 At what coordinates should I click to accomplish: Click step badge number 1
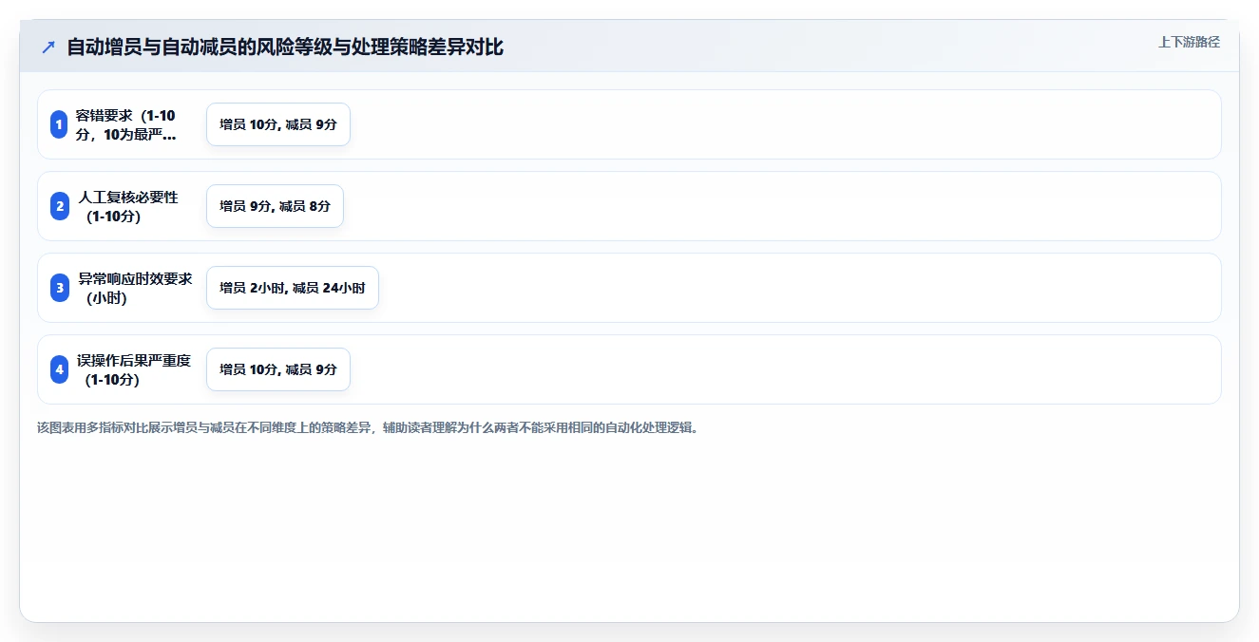59,124
